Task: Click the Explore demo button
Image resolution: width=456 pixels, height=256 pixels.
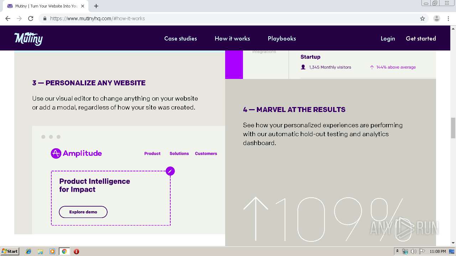Action: 83,212
